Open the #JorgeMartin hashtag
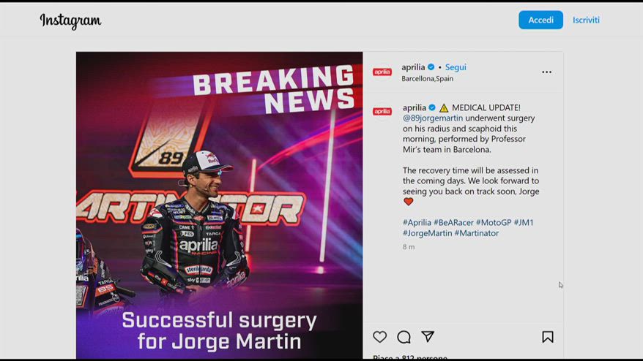 [427, 233]
